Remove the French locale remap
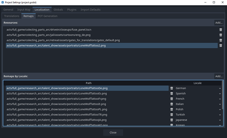The height and width of the screenshot is (138, 227). (172, 99)
